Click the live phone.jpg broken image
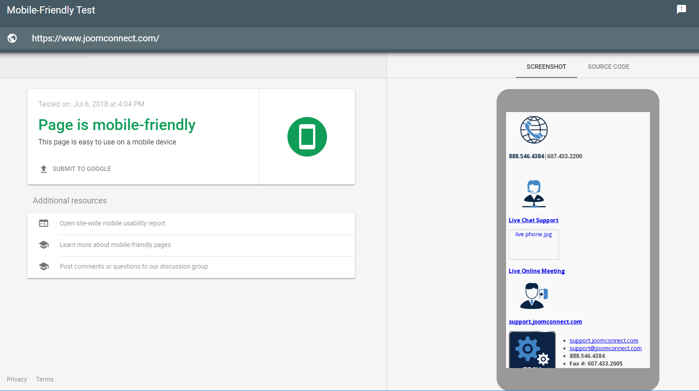The height and width of the screenshot is (391, 699). [534, 245]
